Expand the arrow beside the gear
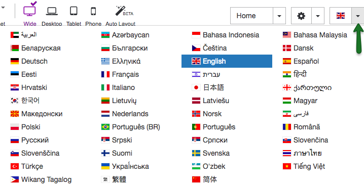Image resolution: width=364 pixels, height=188 pixels. click(x=318, y=16)
